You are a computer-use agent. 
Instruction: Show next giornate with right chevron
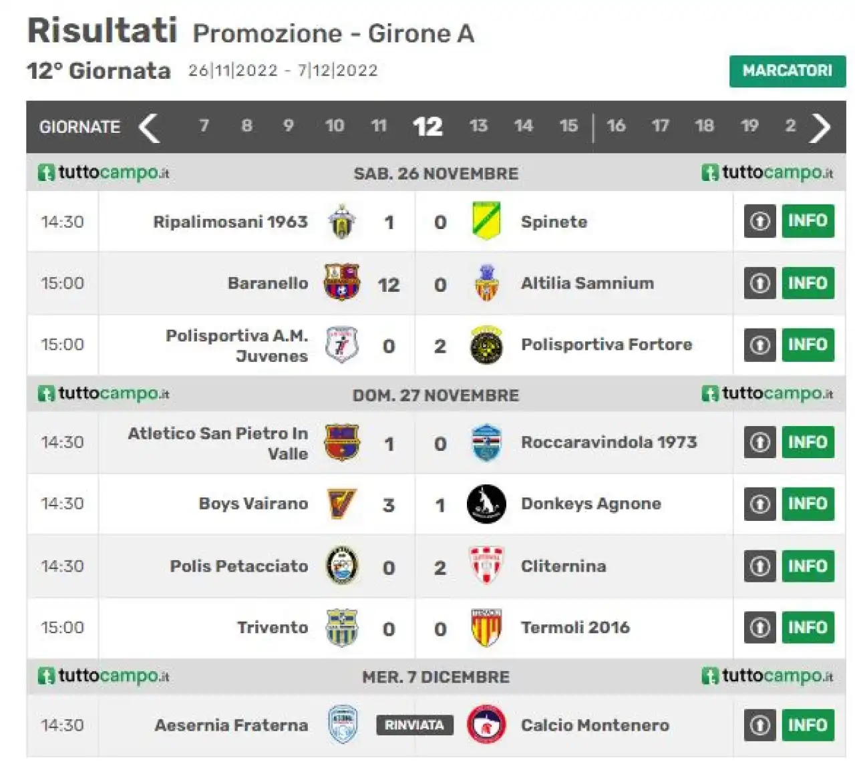(820, 128)
